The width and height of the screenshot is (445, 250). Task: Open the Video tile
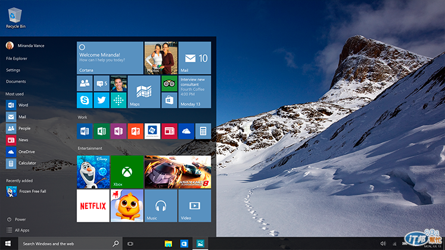[195, 206]
